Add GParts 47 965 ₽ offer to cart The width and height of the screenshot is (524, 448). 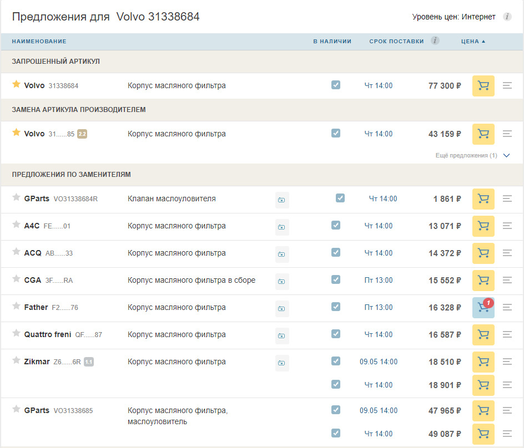pyautogui.click(x=483, y=411)
